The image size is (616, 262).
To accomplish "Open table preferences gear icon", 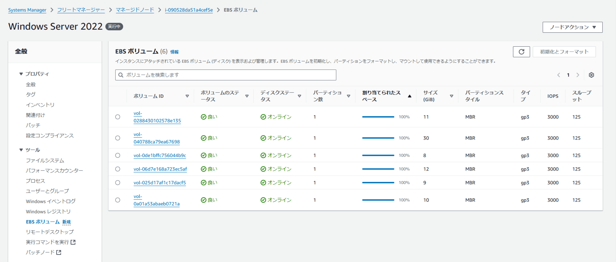I will (591, 75).
